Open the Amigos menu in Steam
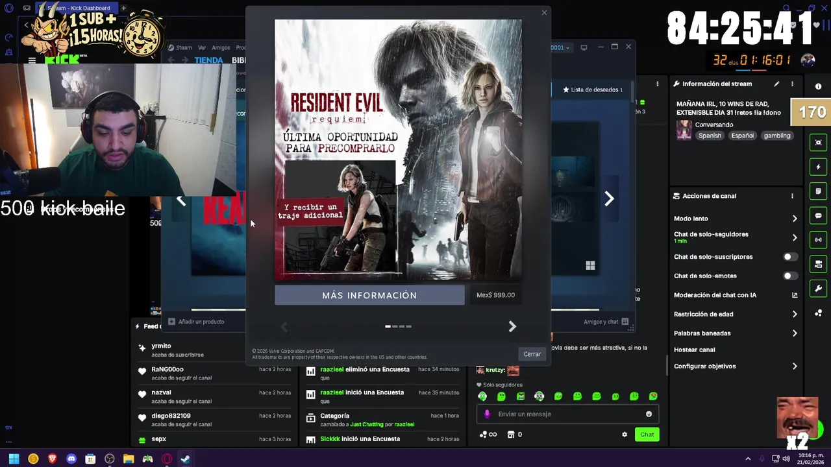 221,47
